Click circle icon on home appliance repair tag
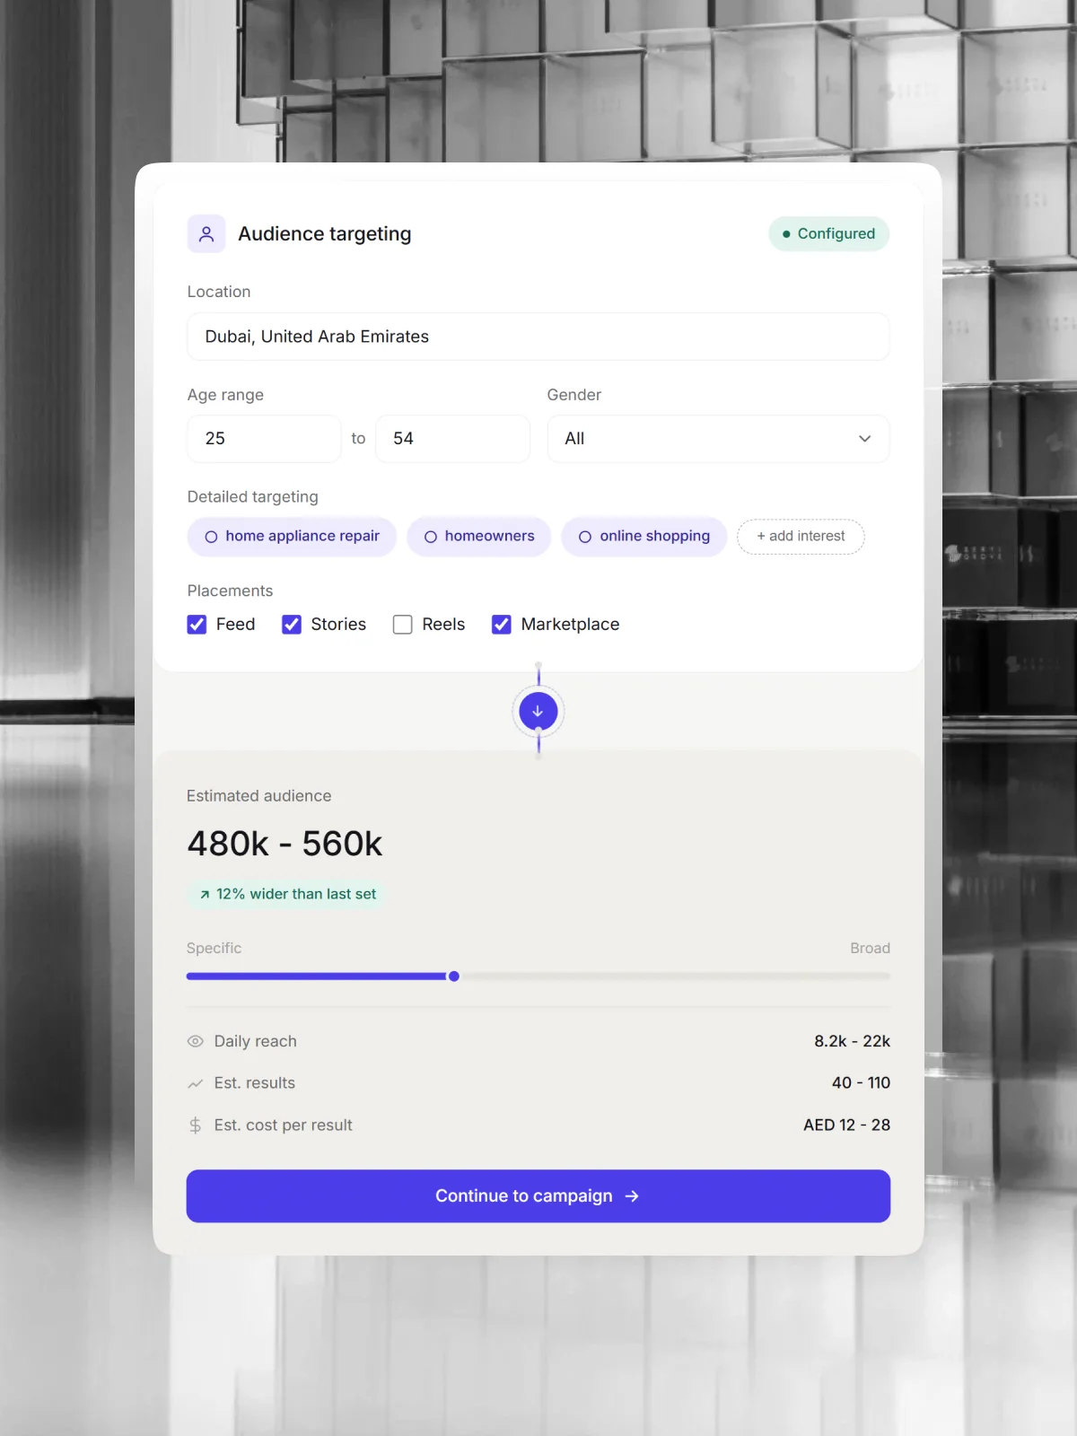 211,537
